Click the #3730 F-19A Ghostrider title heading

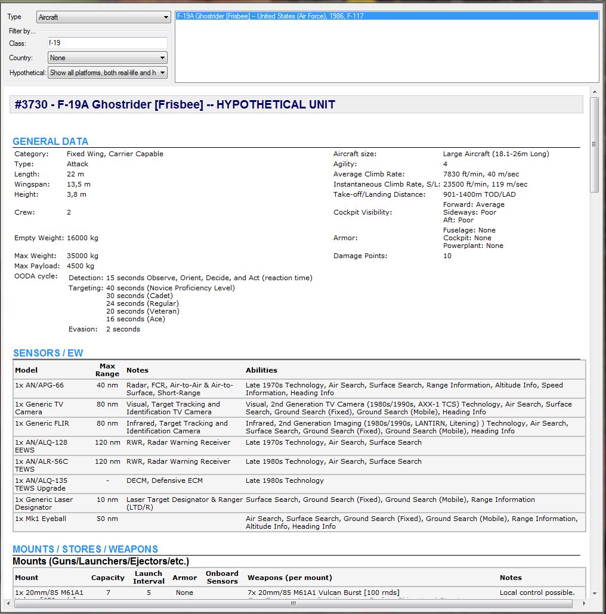(175, 104)
